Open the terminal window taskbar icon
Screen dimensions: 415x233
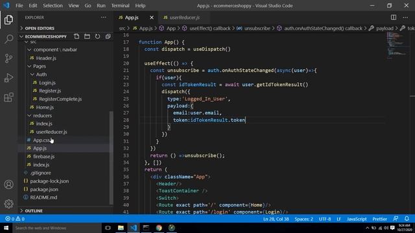click(x=146, y=228)
